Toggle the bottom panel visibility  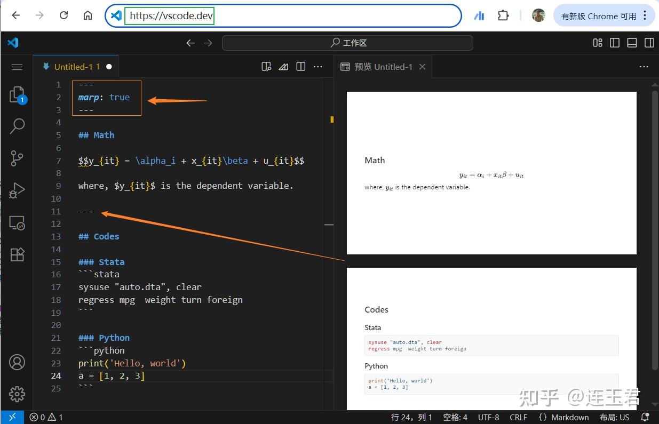(x=632, y=43)
